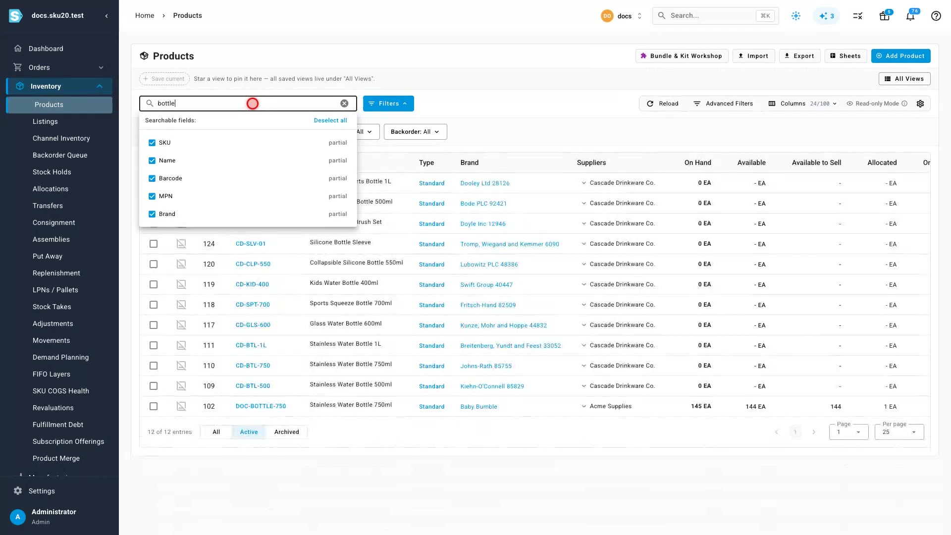The image size is (951, 535).
Task: Open the Backorder: All dropdown
Action: tap(415, 132)
